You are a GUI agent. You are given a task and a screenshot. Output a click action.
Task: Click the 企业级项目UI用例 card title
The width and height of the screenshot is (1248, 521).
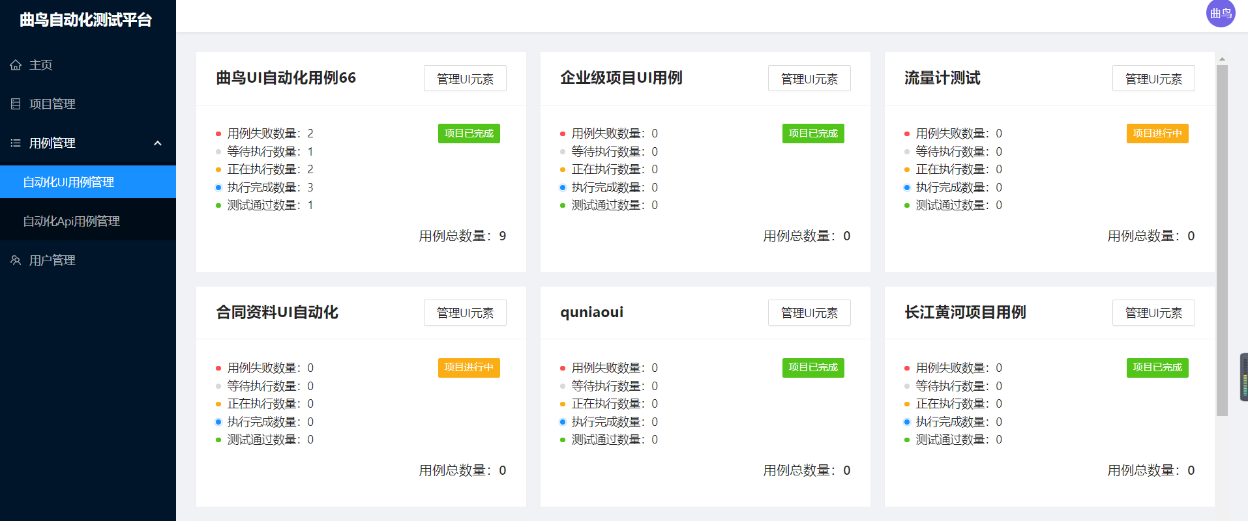621,78
